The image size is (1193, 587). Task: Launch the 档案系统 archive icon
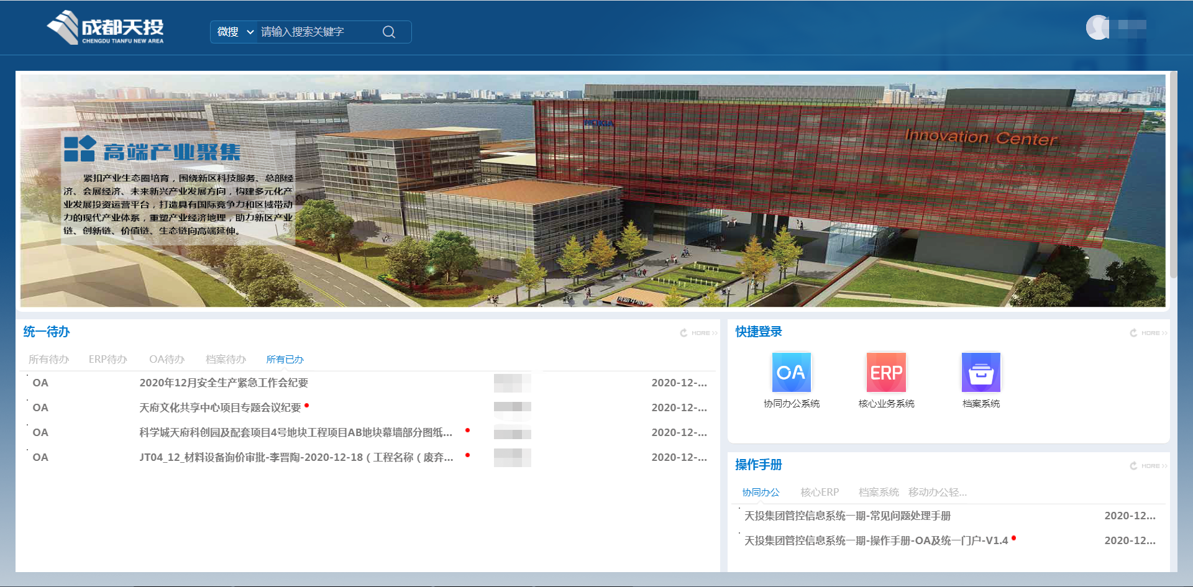coord(981,372)
